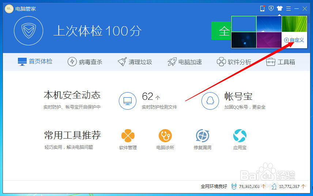Choose the green leaf skin thumbnail

(x=294, y=24)
